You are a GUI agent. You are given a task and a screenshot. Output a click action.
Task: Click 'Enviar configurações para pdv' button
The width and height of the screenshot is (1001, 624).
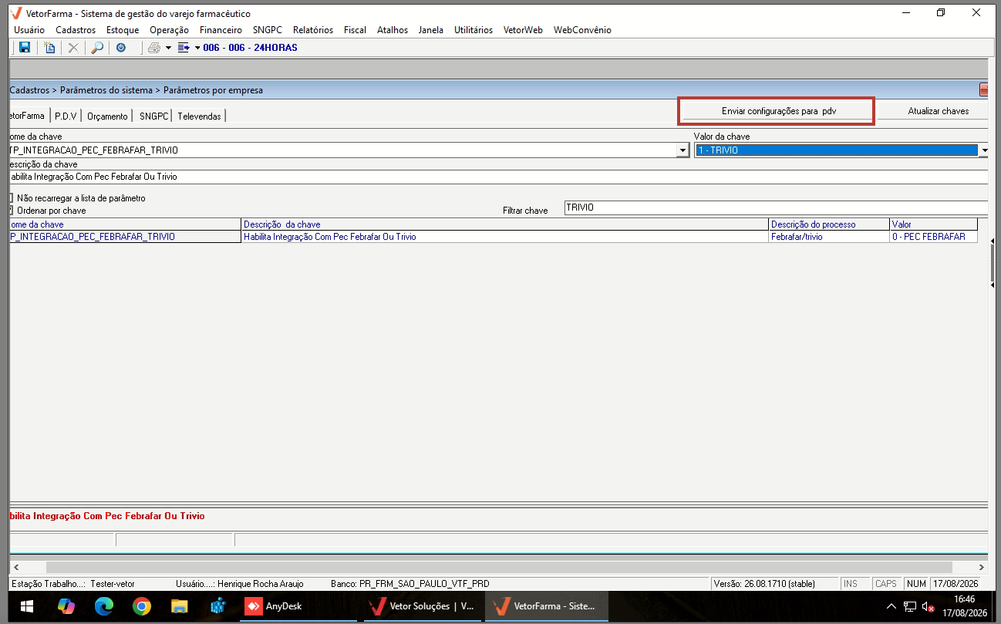(778, 111)
